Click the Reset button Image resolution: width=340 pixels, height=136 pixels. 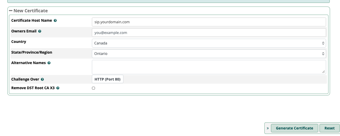[329, 128]
